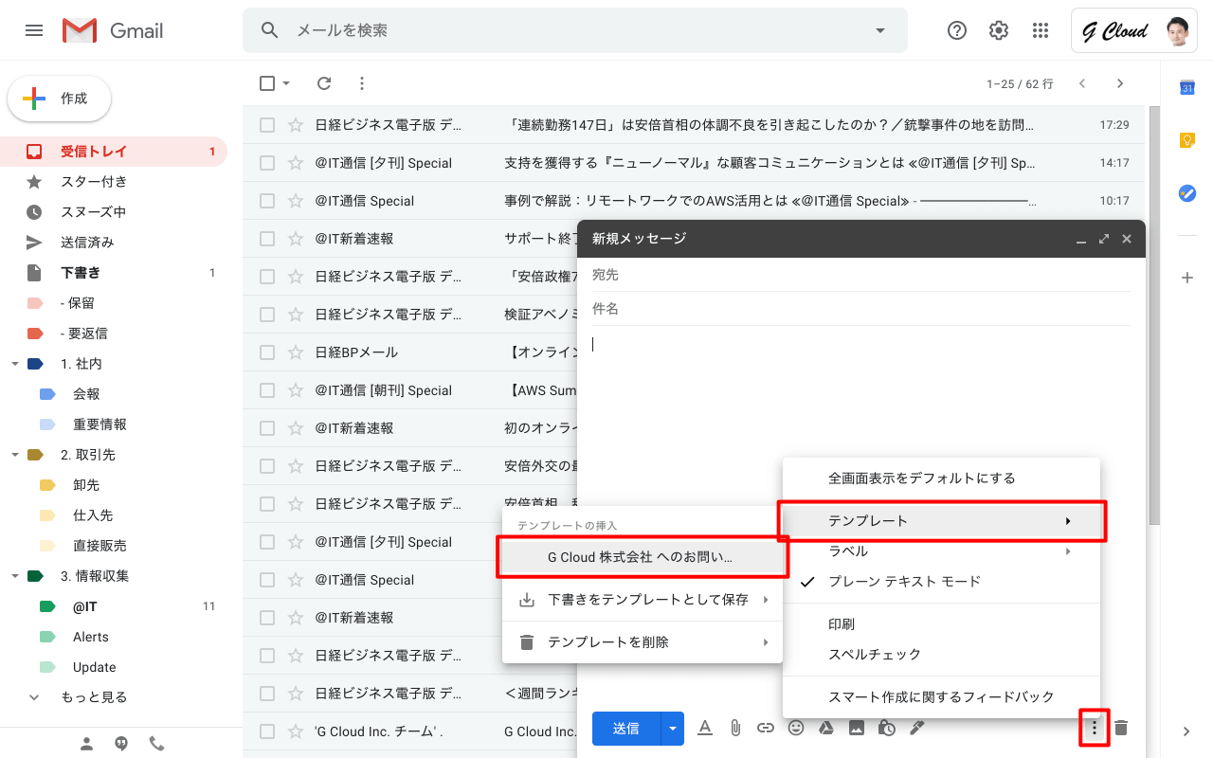Select 印刷 from the compose menu
This screenshot has height=758, width=1213.
(941, 624)
